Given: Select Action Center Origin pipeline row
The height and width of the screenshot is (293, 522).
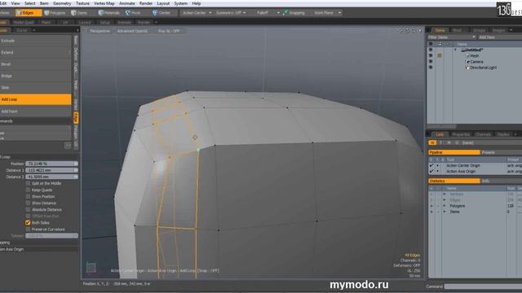Looking at the screenshot, I should point(475,165).
